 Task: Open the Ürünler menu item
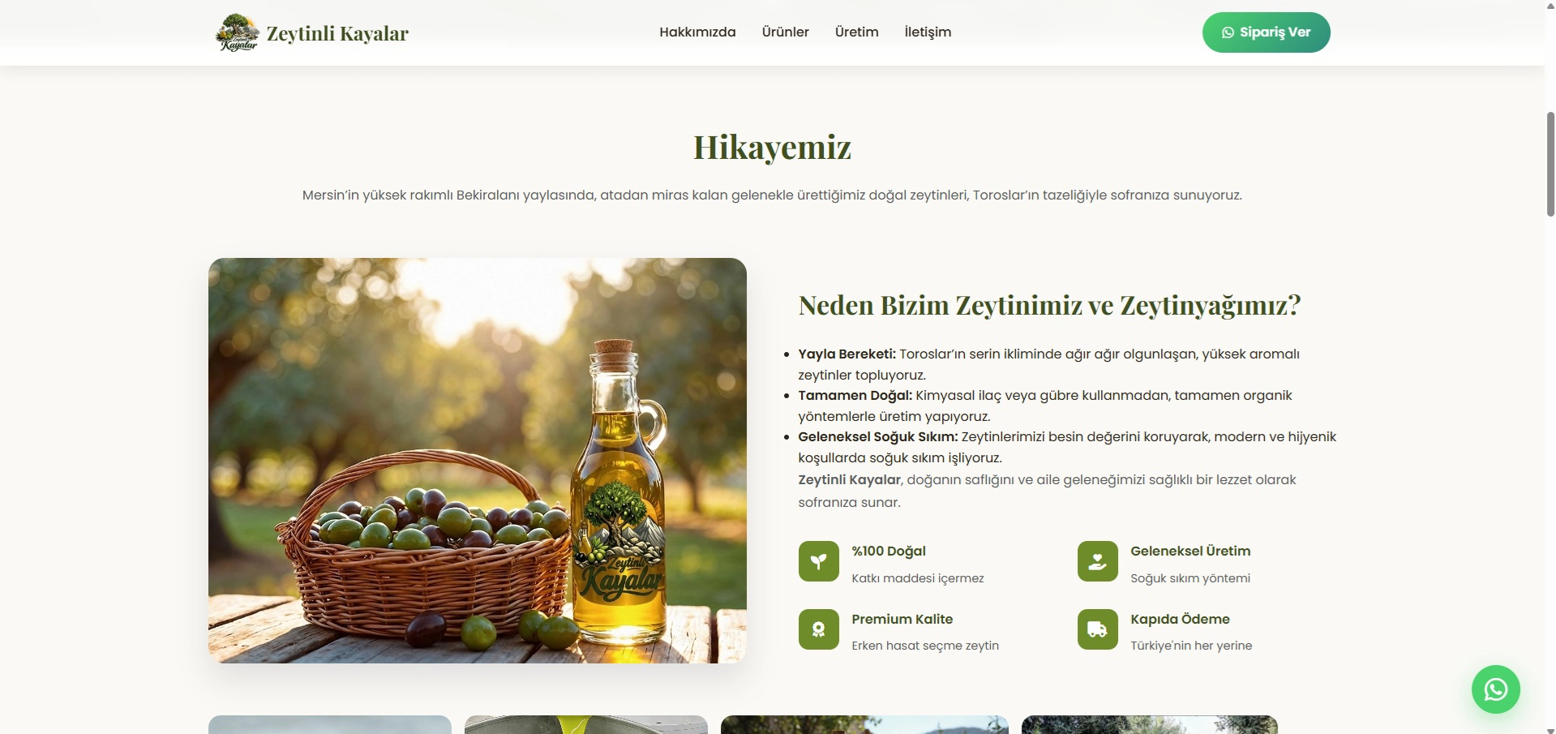(784, 32)
